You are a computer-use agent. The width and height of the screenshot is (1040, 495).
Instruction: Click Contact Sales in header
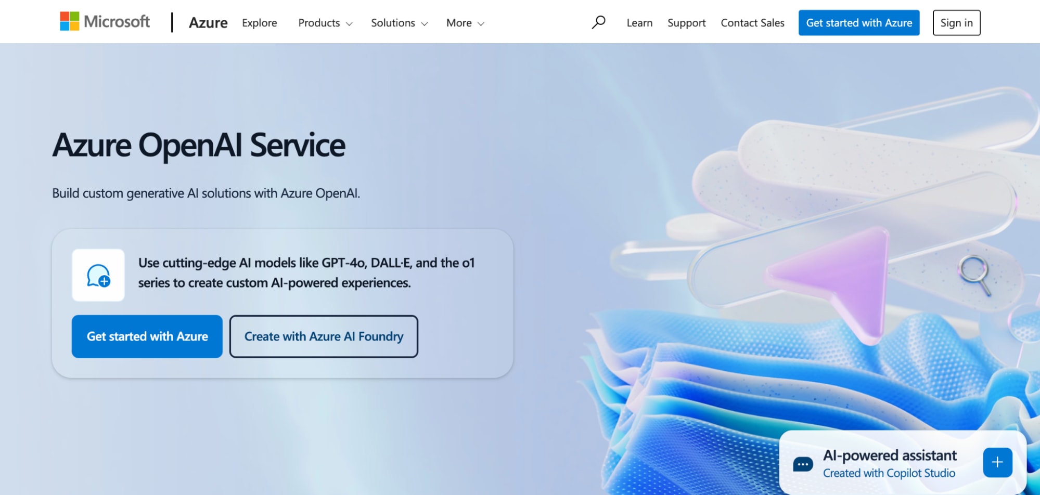[752, 23]
